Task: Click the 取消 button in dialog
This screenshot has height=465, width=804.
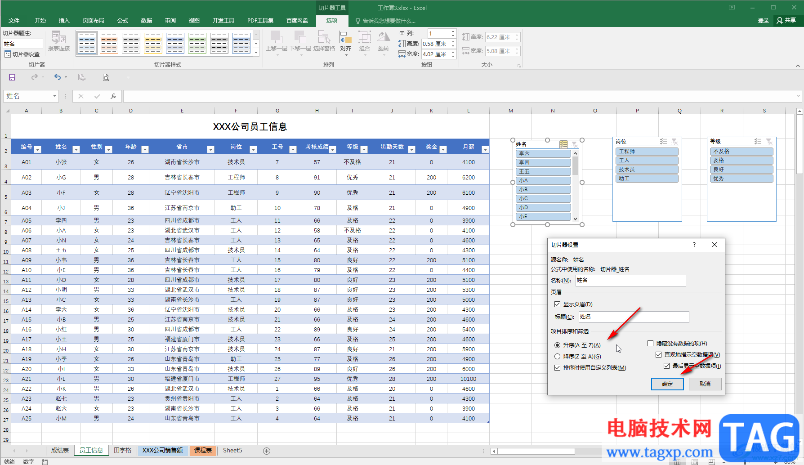Action: click(x=705, y=384)
